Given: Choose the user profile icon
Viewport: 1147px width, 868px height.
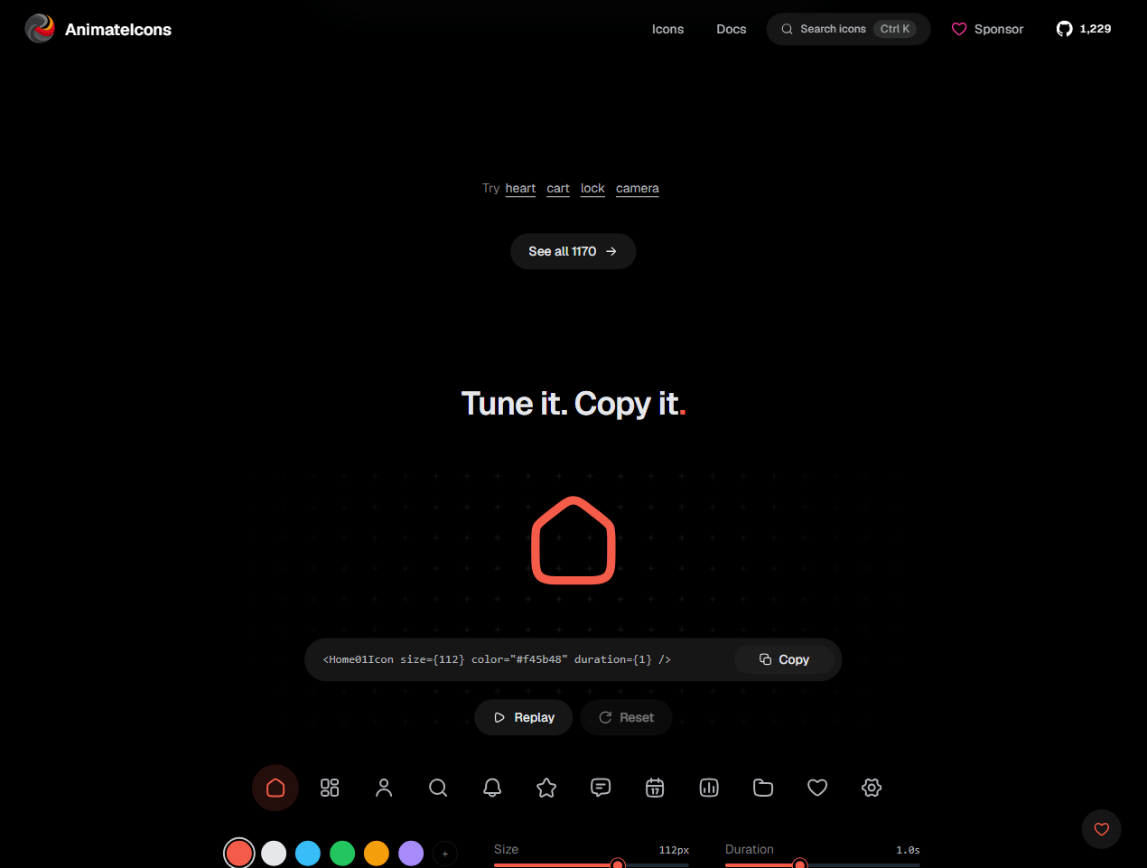Looking at the screenshot, I should click(x=384, y=788).
